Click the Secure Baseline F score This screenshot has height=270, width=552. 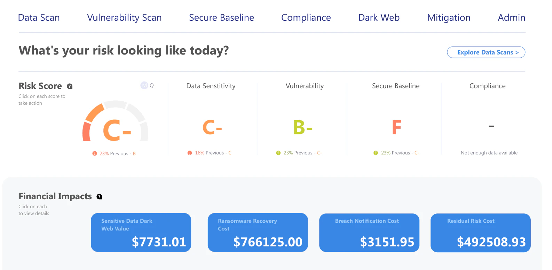pyautogui.click(x=396, y=127)
